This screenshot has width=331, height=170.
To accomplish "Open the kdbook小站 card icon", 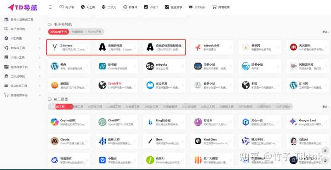I will pos(198,47).
